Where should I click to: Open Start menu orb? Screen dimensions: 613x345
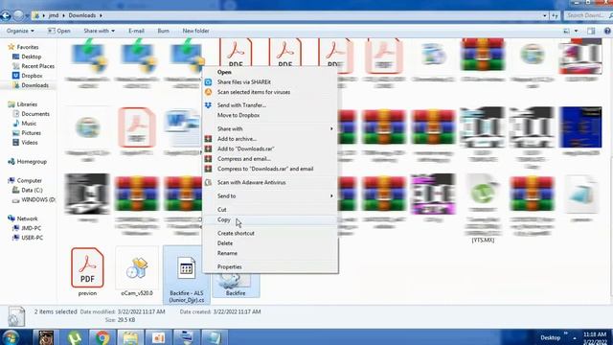[11, 337]
